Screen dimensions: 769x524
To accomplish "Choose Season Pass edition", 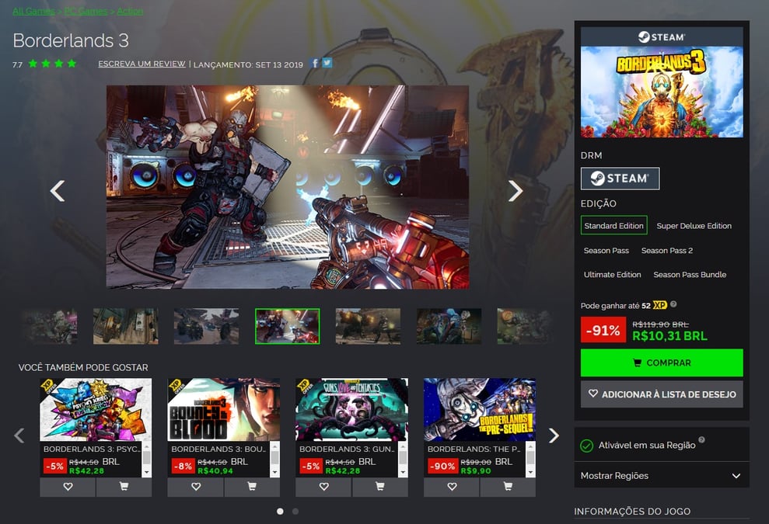I will click(x=606, y=250).
